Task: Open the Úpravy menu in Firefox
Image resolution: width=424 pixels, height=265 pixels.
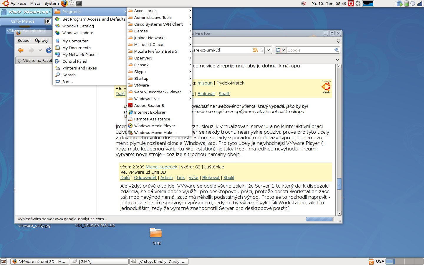Action: click(42, 40)
